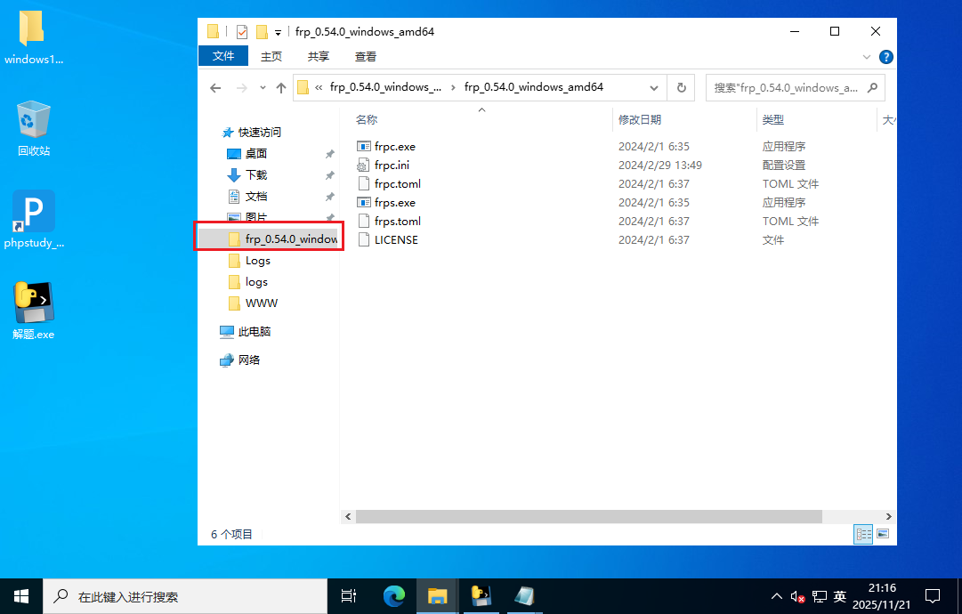Image resolution: width=962 pixels, height=614 pixels.
Task: Go back using the back arrow
Action: pos(215,88)
